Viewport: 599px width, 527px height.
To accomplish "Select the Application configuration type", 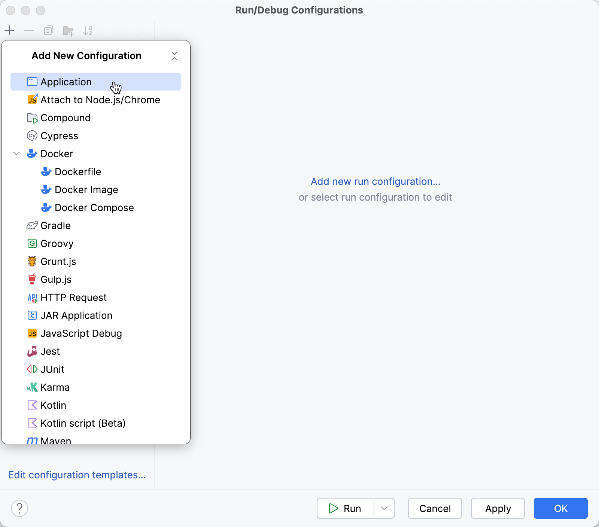I will coord(66,82).
